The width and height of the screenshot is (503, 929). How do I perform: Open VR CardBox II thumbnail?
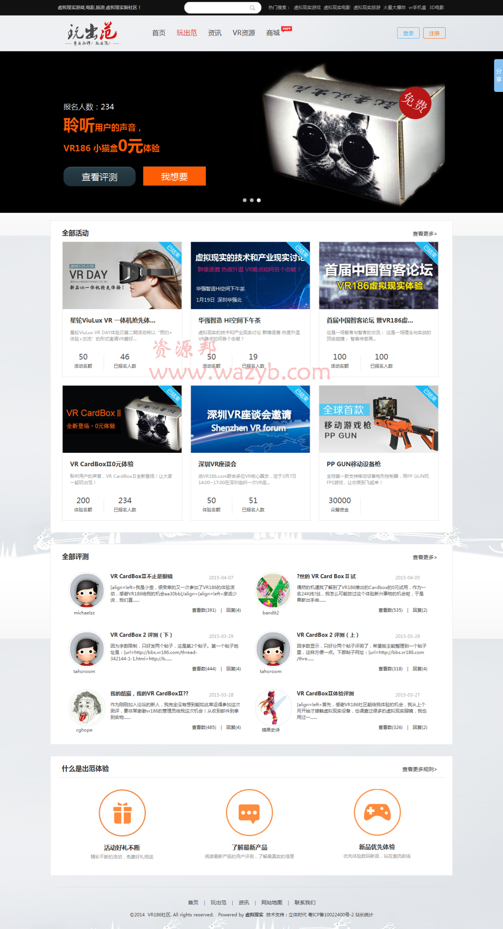122,419
